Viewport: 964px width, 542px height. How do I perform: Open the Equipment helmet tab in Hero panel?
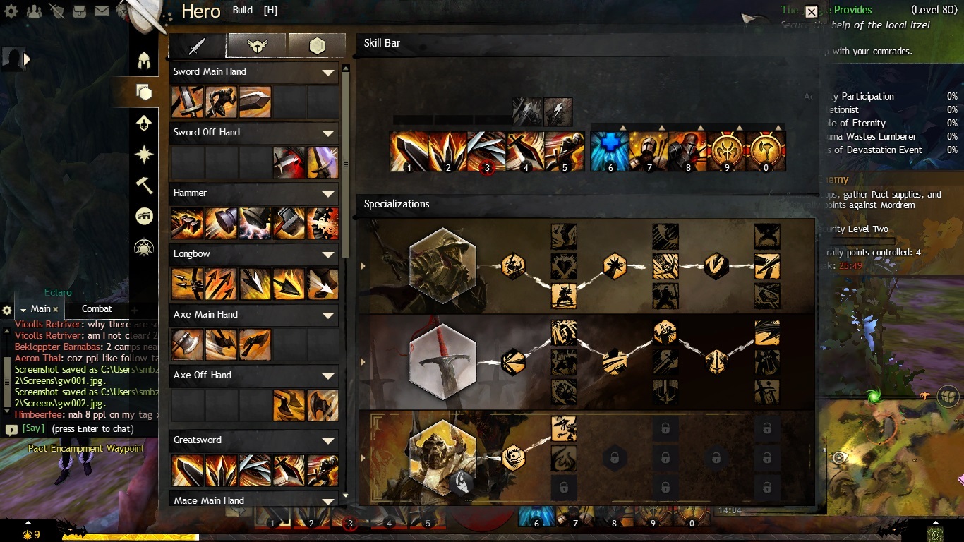(144, 59)
